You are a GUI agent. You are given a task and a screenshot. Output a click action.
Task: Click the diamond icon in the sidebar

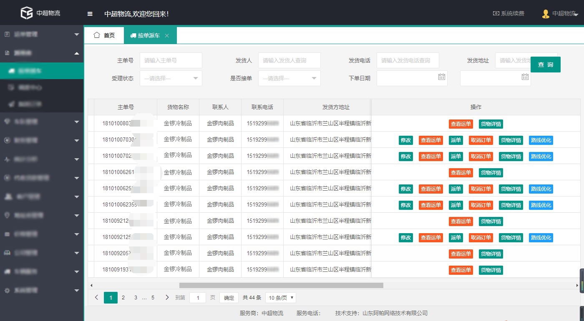[x=7, y=122]
